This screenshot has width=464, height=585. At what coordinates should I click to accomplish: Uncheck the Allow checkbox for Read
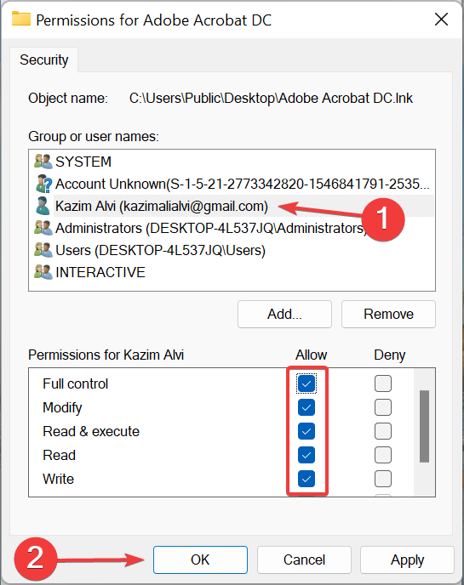coord(306,455)
